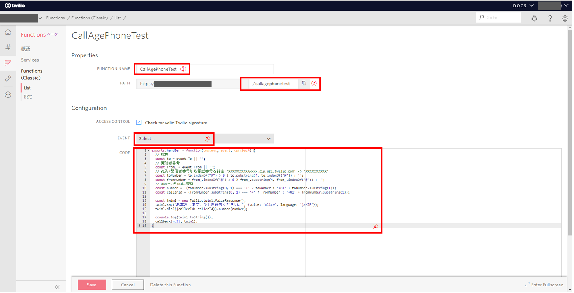
Task: Open the all products ellipsis icon
Action: pos(8,95)
